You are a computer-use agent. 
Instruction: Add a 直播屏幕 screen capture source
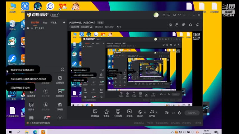[95, 113]
